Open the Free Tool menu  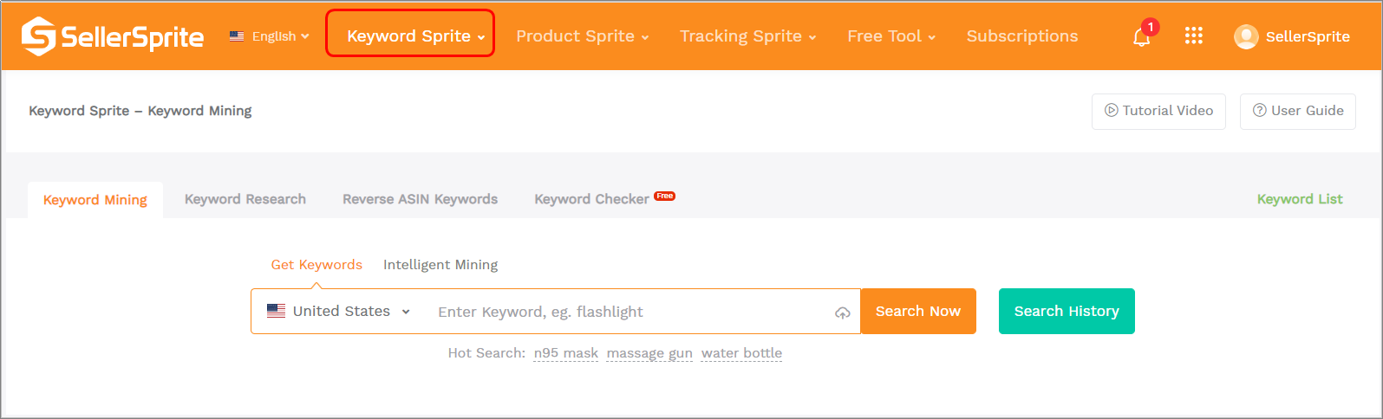point(890,36)
